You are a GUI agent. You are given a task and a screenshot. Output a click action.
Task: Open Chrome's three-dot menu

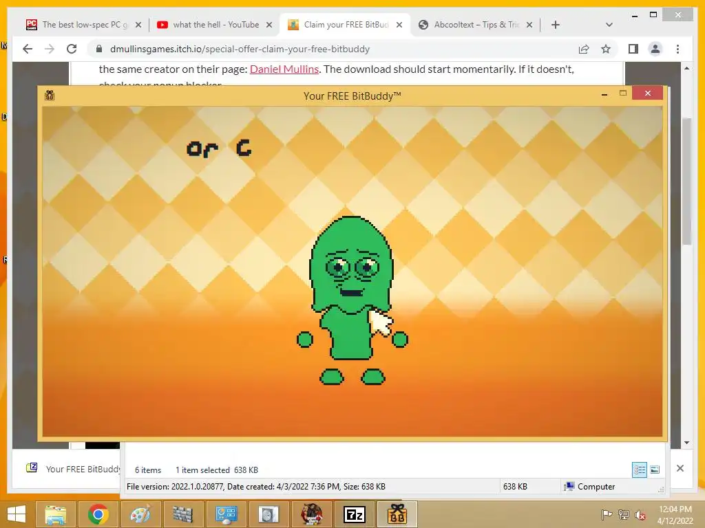click(x=677, y=49)
